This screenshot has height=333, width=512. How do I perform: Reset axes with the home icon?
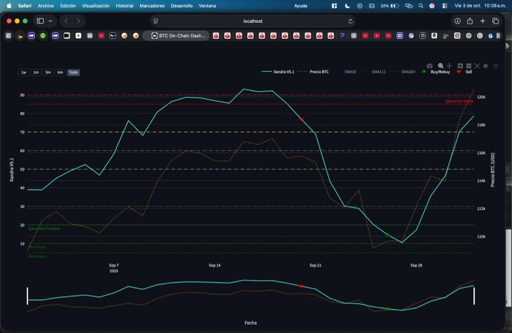point(485,66)
